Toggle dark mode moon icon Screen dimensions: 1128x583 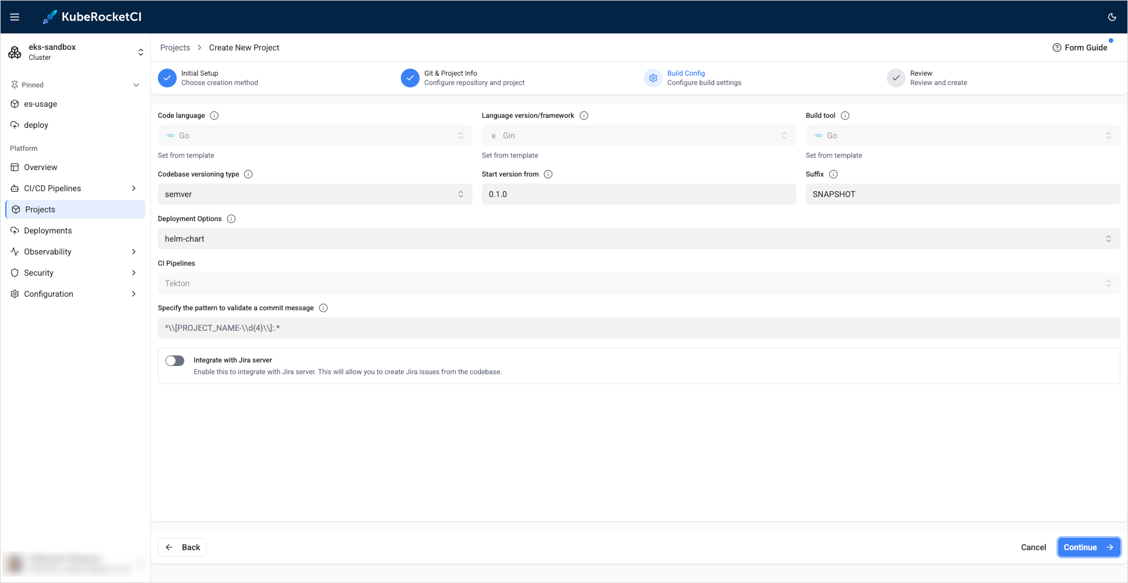1112,17
